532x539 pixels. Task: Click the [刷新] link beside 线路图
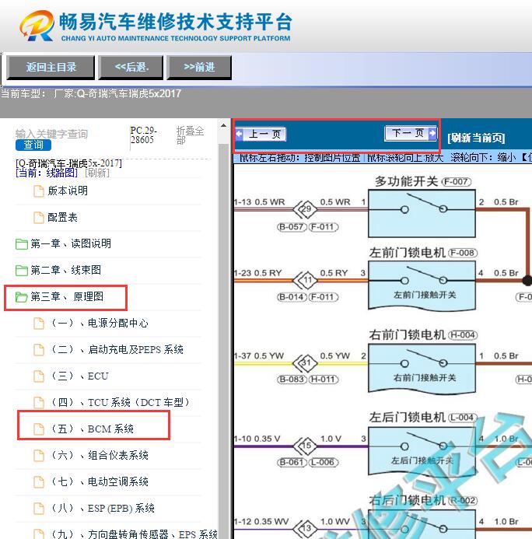point(97,173)
